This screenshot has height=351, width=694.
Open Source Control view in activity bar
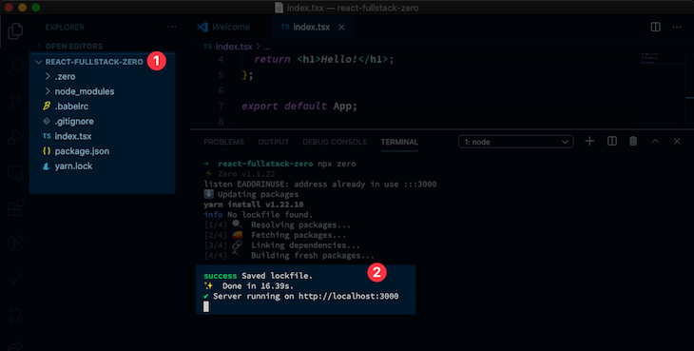pos(15,102)
